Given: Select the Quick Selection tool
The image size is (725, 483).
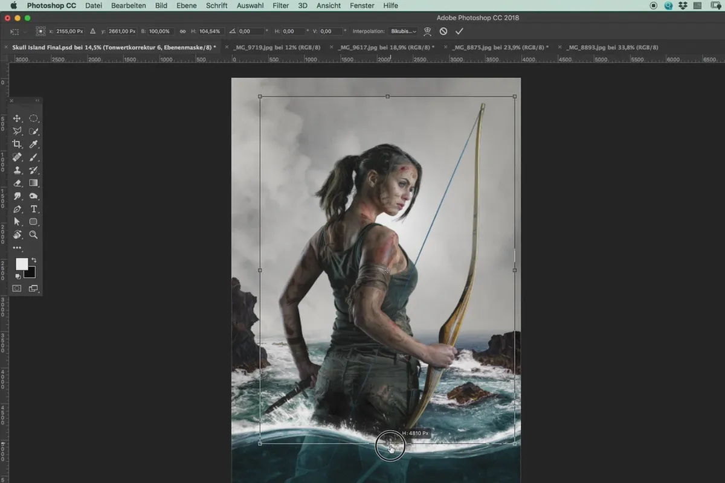Looking at the screenshot, I should [34, 131].
